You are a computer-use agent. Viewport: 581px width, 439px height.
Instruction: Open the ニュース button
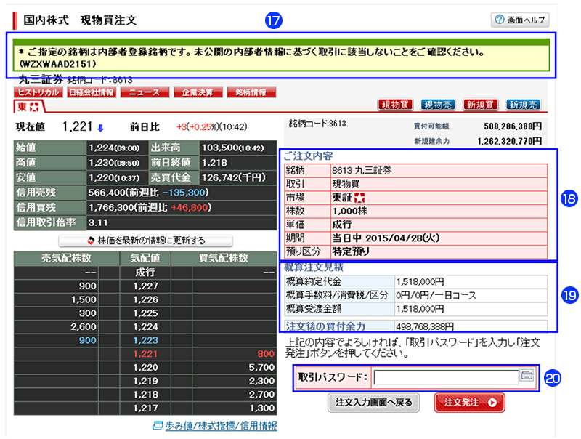(145, 92)
